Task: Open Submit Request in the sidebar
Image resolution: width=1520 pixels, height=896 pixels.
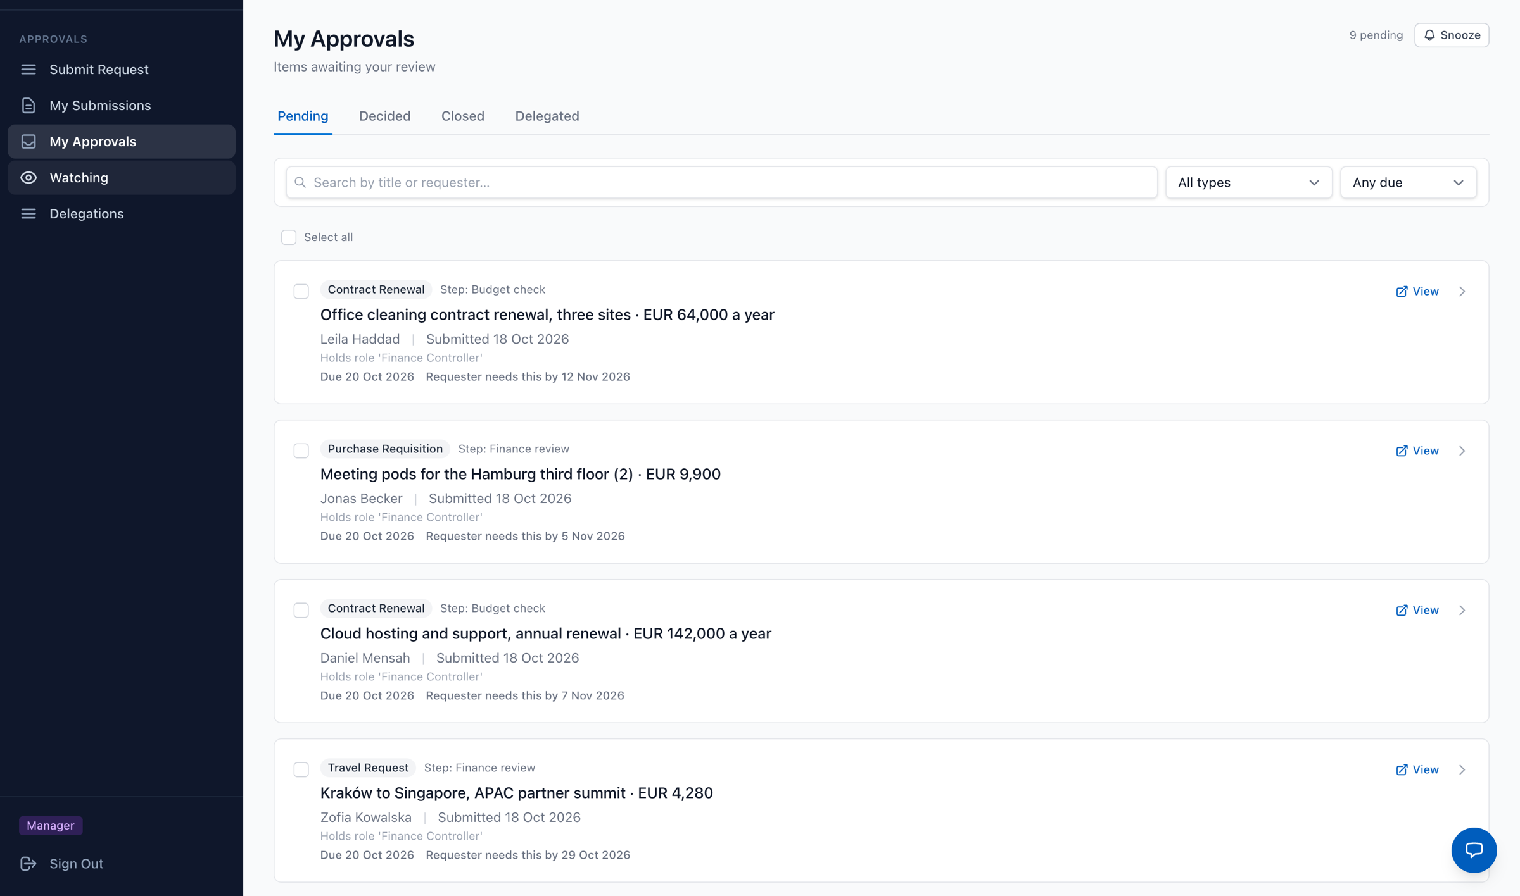Action: pyautogui.click(x=122, y=69)
